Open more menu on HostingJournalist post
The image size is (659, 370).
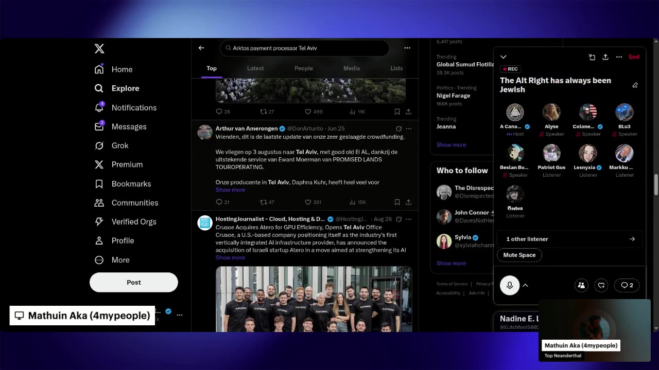point(408,219)
